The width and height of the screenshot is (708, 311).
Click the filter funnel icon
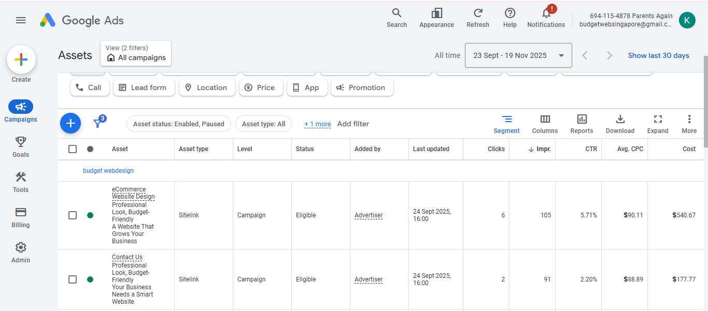pyautogui.click(x=97, y=123)
